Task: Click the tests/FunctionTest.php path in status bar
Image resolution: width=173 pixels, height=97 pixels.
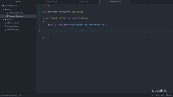Action: (9, 95)
